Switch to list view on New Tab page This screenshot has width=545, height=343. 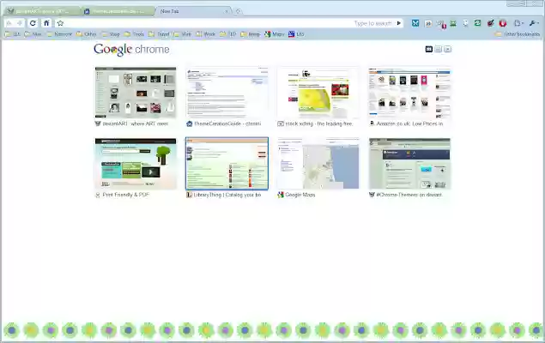[439, 49]
